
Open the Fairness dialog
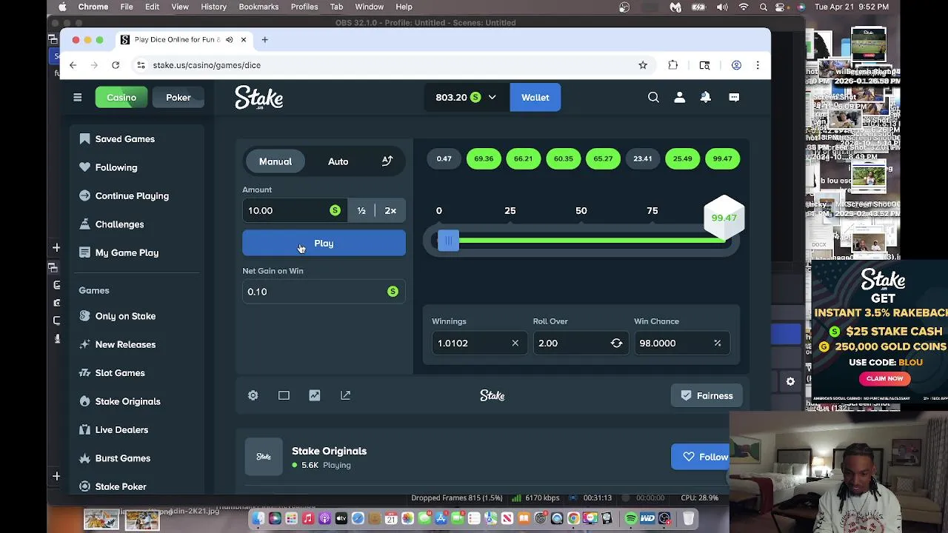click(706, 396)
